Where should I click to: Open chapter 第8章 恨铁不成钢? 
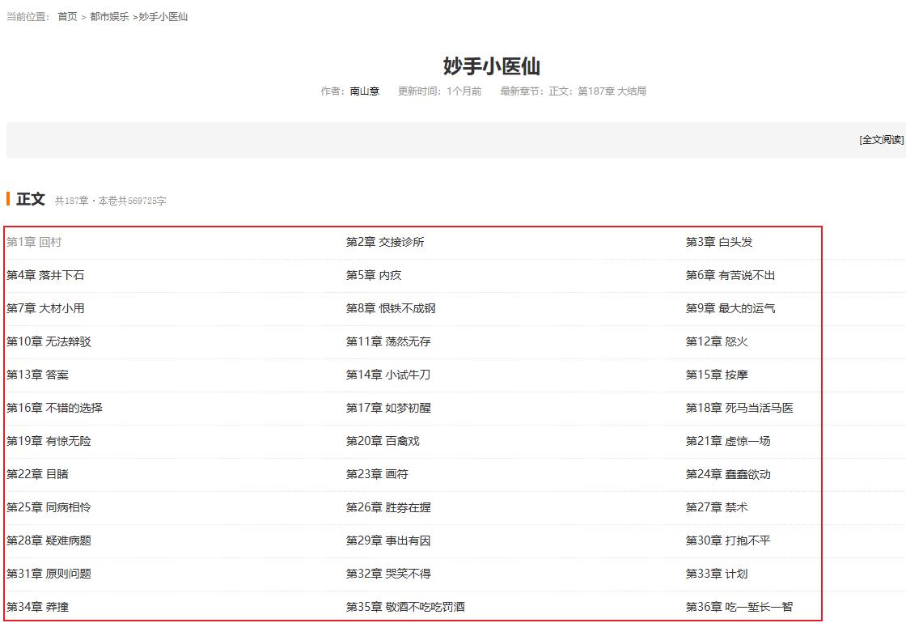coord(391,308)
